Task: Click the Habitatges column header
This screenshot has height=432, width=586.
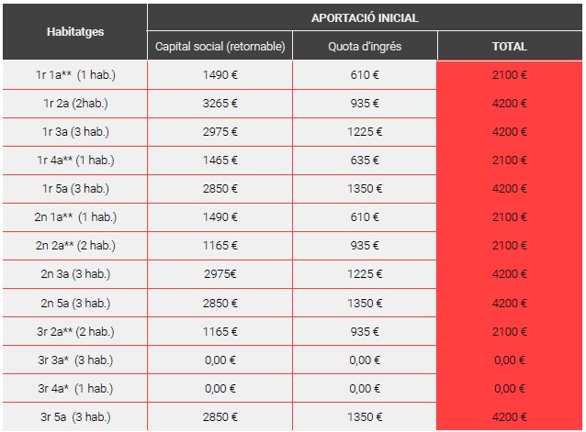Action: click(75, 31)
